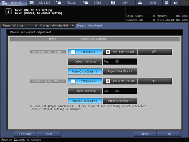
Task: Click front Pos. :05 value field
Action: coord(120,61)
